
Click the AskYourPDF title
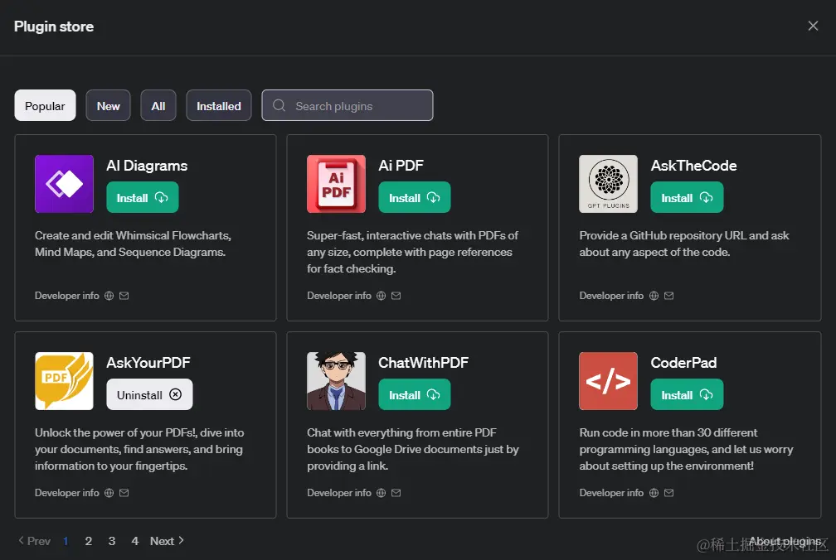click(148, 363)
